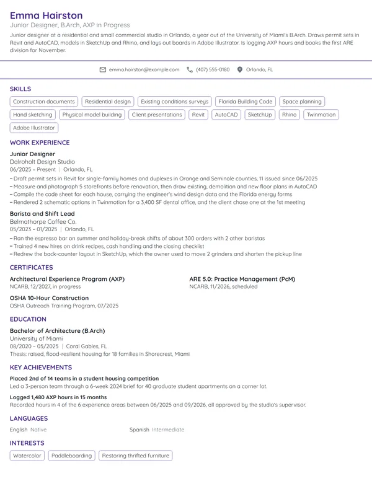372x481 pixels.
Task: Click the Space planning skill tag
Action: click(302, 102)
